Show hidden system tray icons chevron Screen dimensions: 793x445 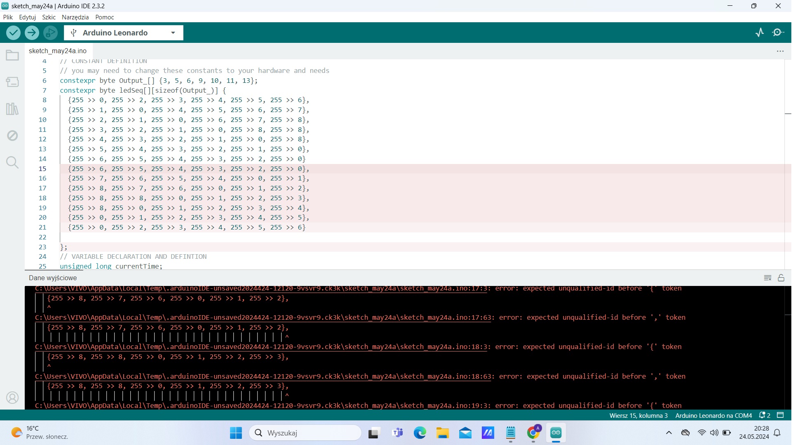[x=670, y=433]
